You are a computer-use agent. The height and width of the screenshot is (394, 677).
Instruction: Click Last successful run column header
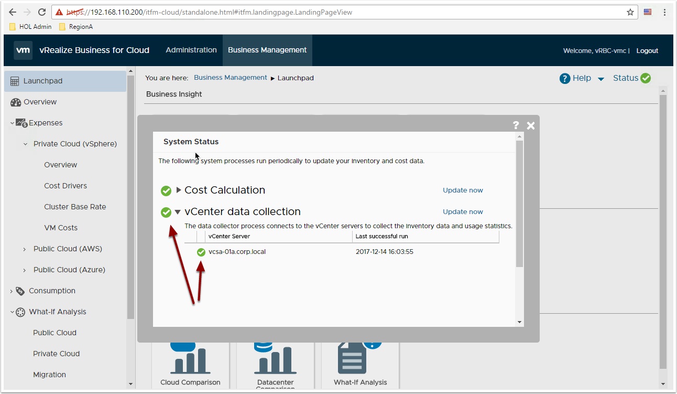(425, 237)
